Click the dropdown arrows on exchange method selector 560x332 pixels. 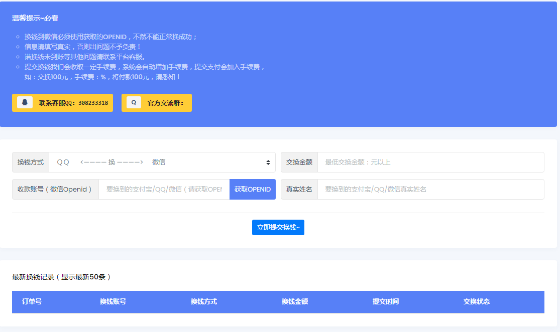click(268, 162)
